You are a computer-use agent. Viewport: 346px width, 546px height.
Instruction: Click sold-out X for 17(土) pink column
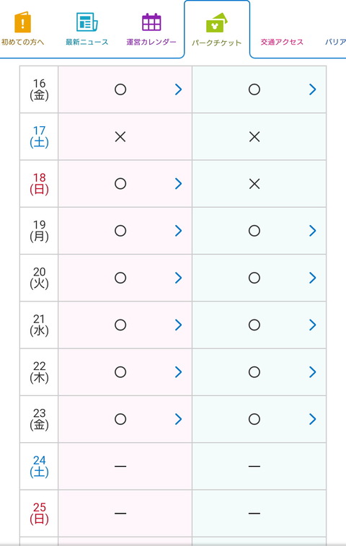pyautogui.click(x=120, y=137)
